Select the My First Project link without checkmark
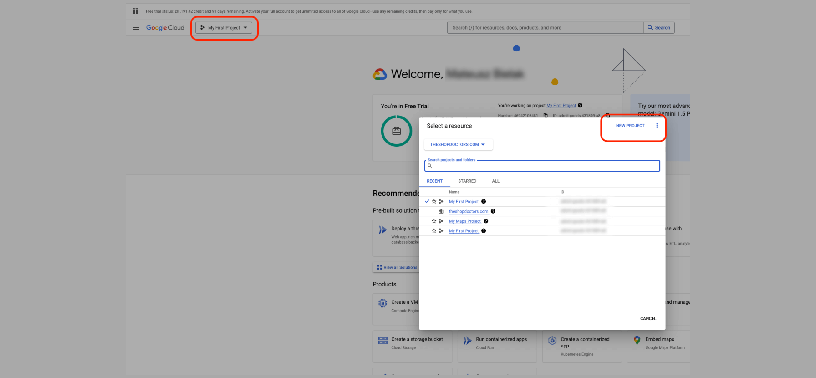Viewport: 816px width, 378px height. coord(464,231)
